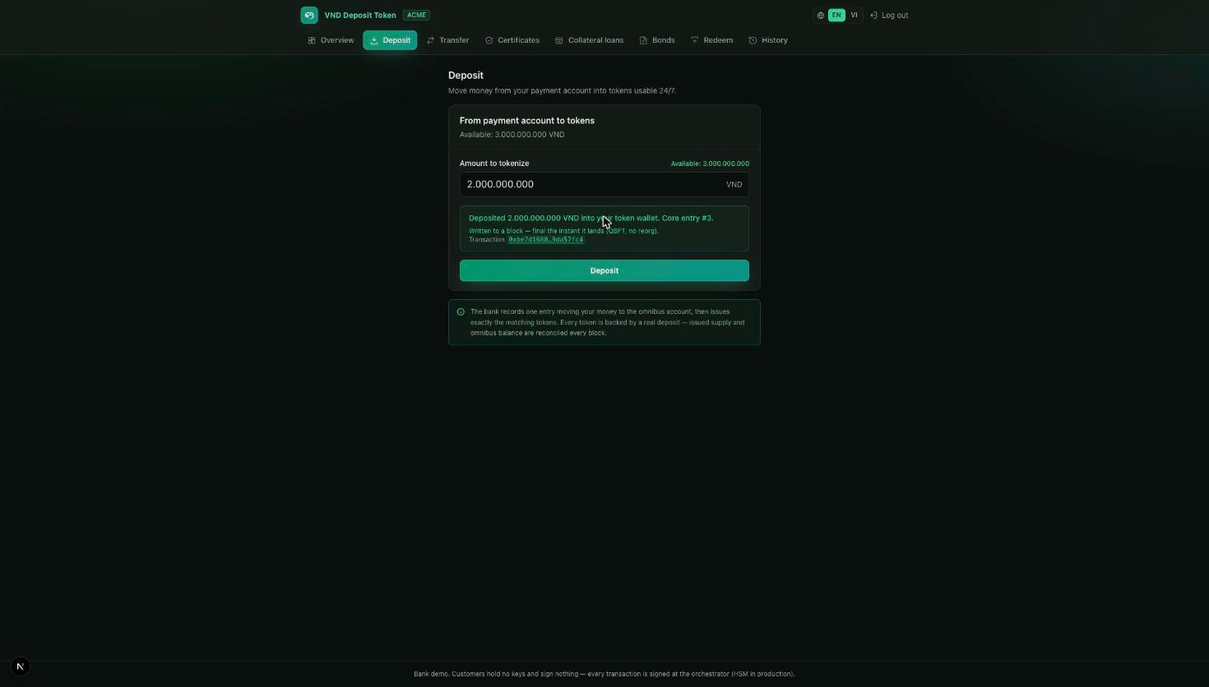Open the transaction hash link
Image resolution: width=1209 pixels, height=687 pixels.
click(x=545, y=240)
